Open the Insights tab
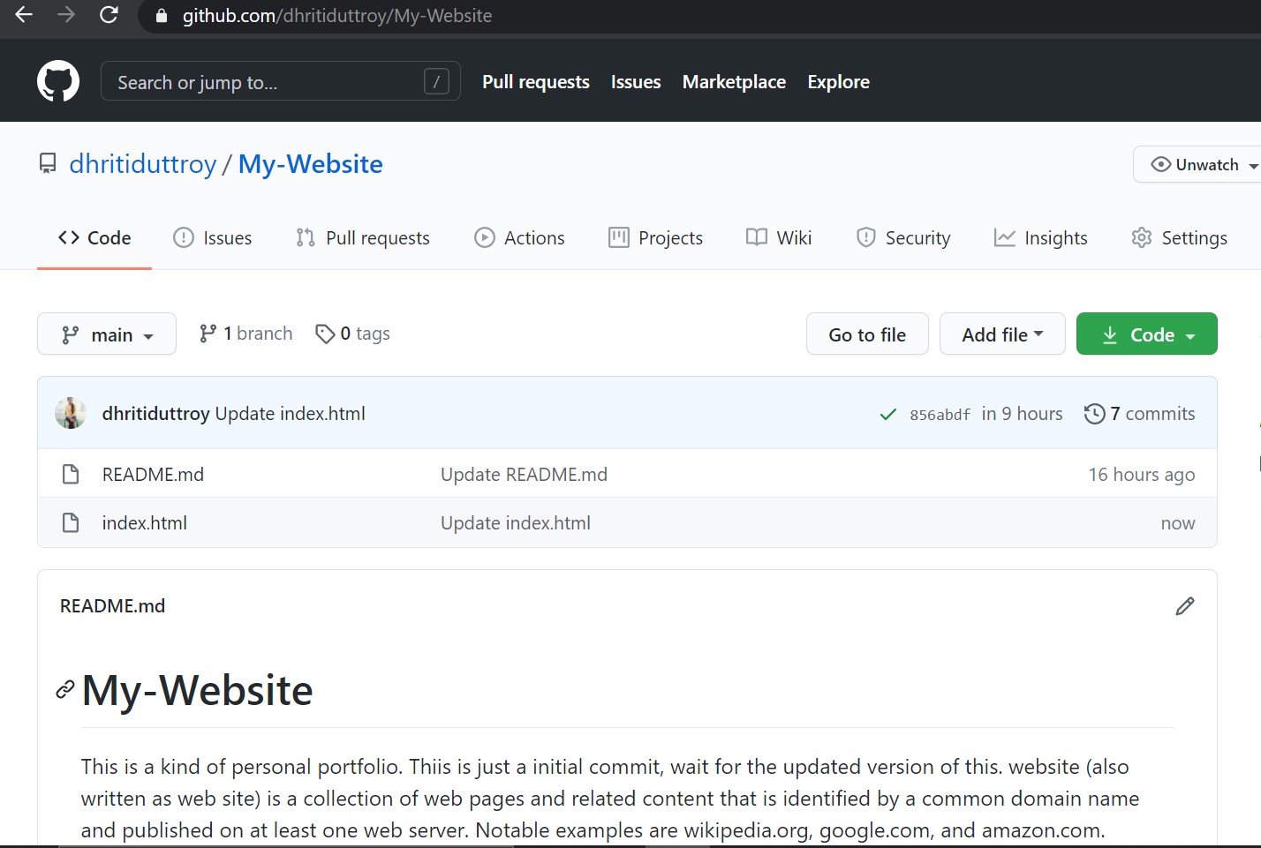This screenshot has height=848, width=1261. click(1041, 238)
